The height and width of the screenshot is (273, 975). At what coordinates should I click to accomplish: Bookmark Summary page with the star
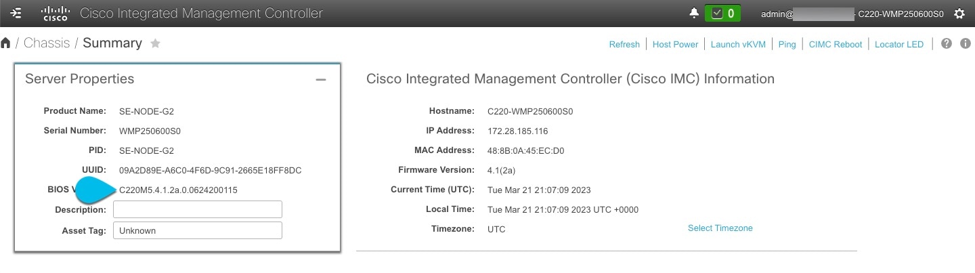(x=155, y=43)
